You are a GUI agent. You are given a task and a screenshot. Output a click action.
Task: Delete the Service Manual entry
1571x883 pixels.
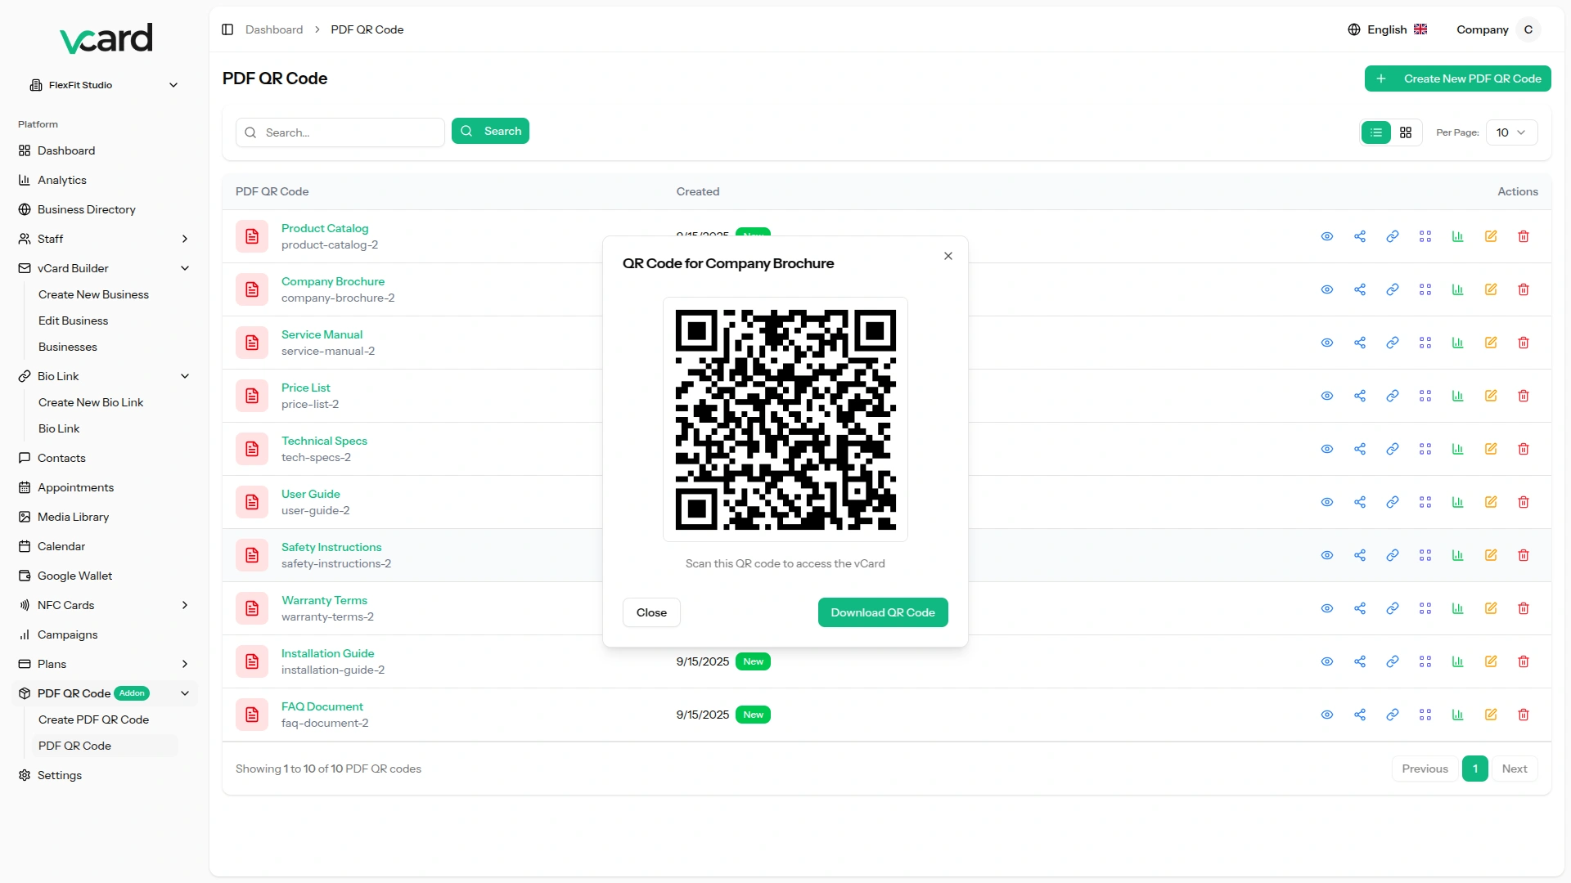pyautogui.click(x=1524, y=343)
